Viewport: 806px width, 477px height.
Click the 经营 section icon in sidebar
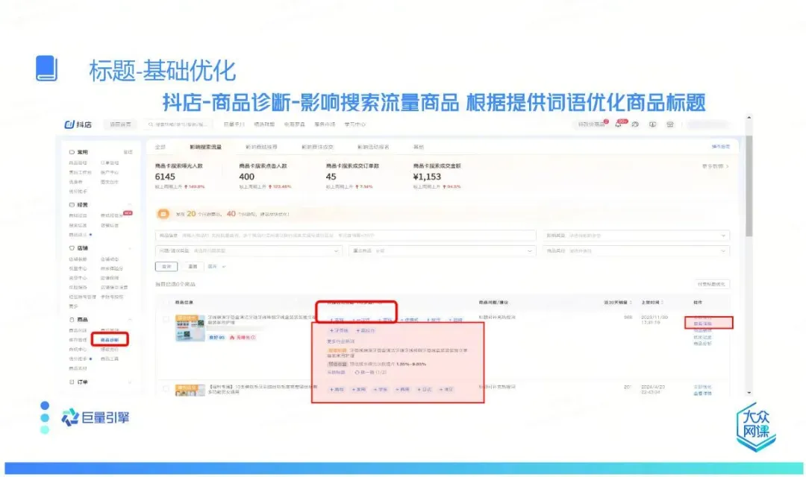tap(72, 204)
